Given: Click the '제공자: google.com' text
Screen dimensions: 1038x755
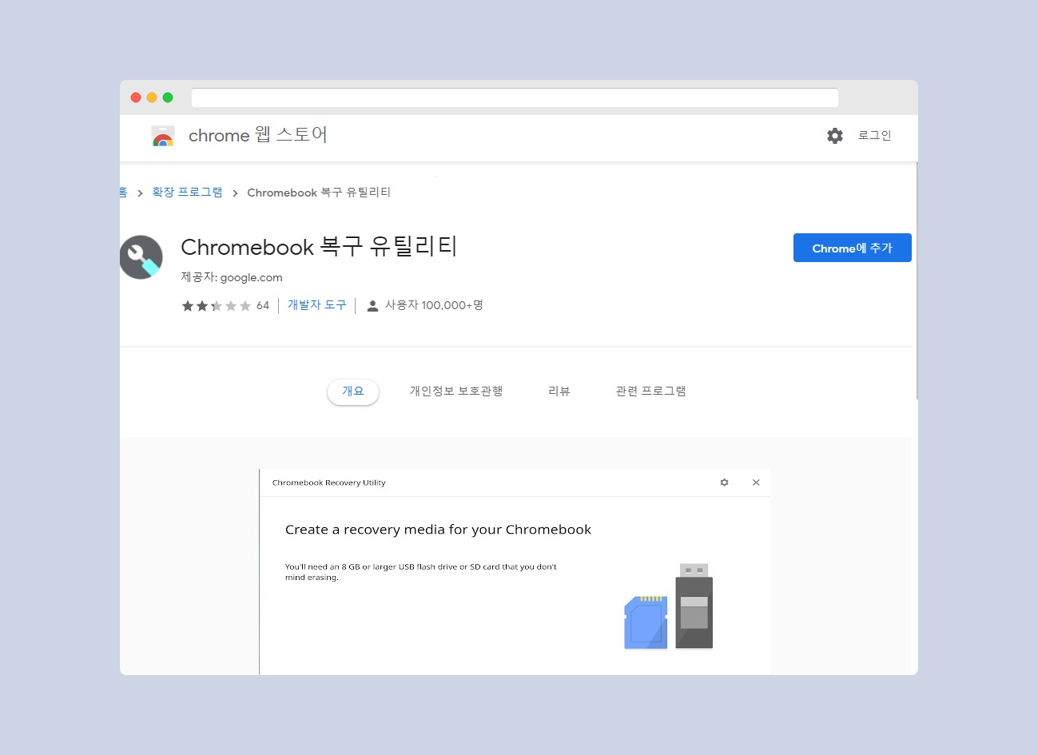Looking at the screenshot, I should (x=232, y=277).
